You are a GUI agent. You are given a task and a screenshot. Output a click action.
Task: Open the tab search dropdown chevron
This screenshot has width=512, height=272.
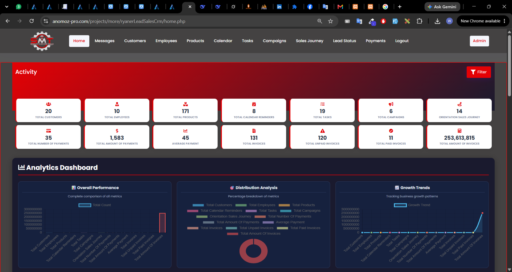pyautogui.click(x=7, y=7)
